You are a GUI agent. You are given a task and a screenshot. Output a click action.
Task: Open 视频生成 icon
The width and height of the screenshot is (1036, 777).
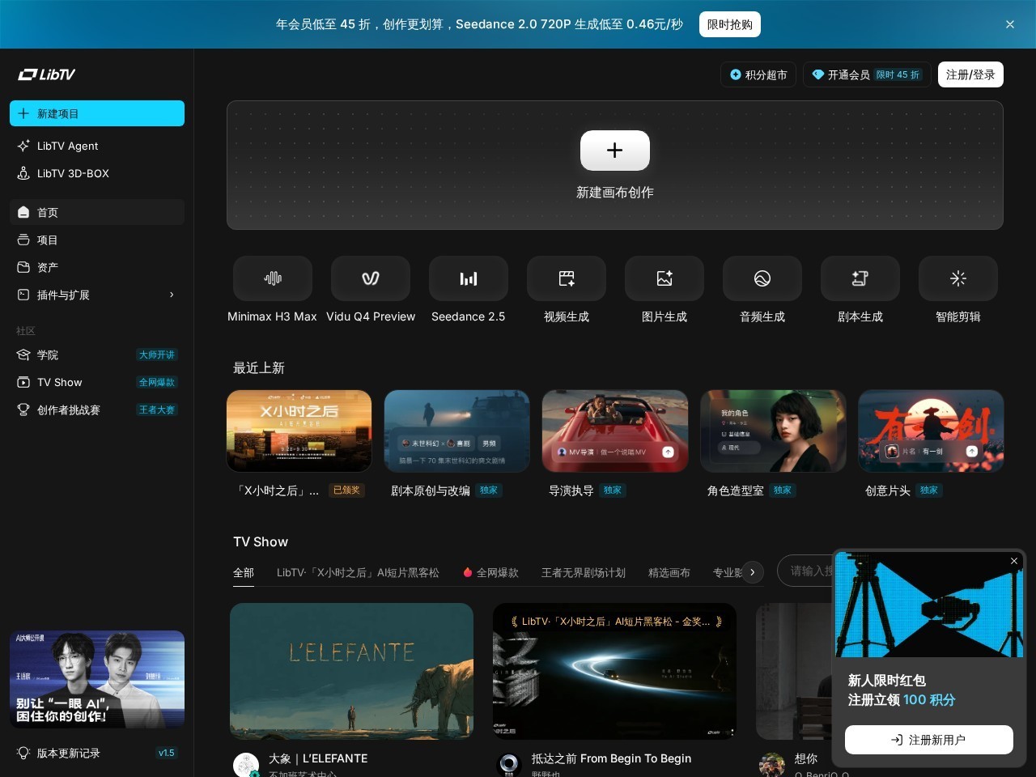567,278
